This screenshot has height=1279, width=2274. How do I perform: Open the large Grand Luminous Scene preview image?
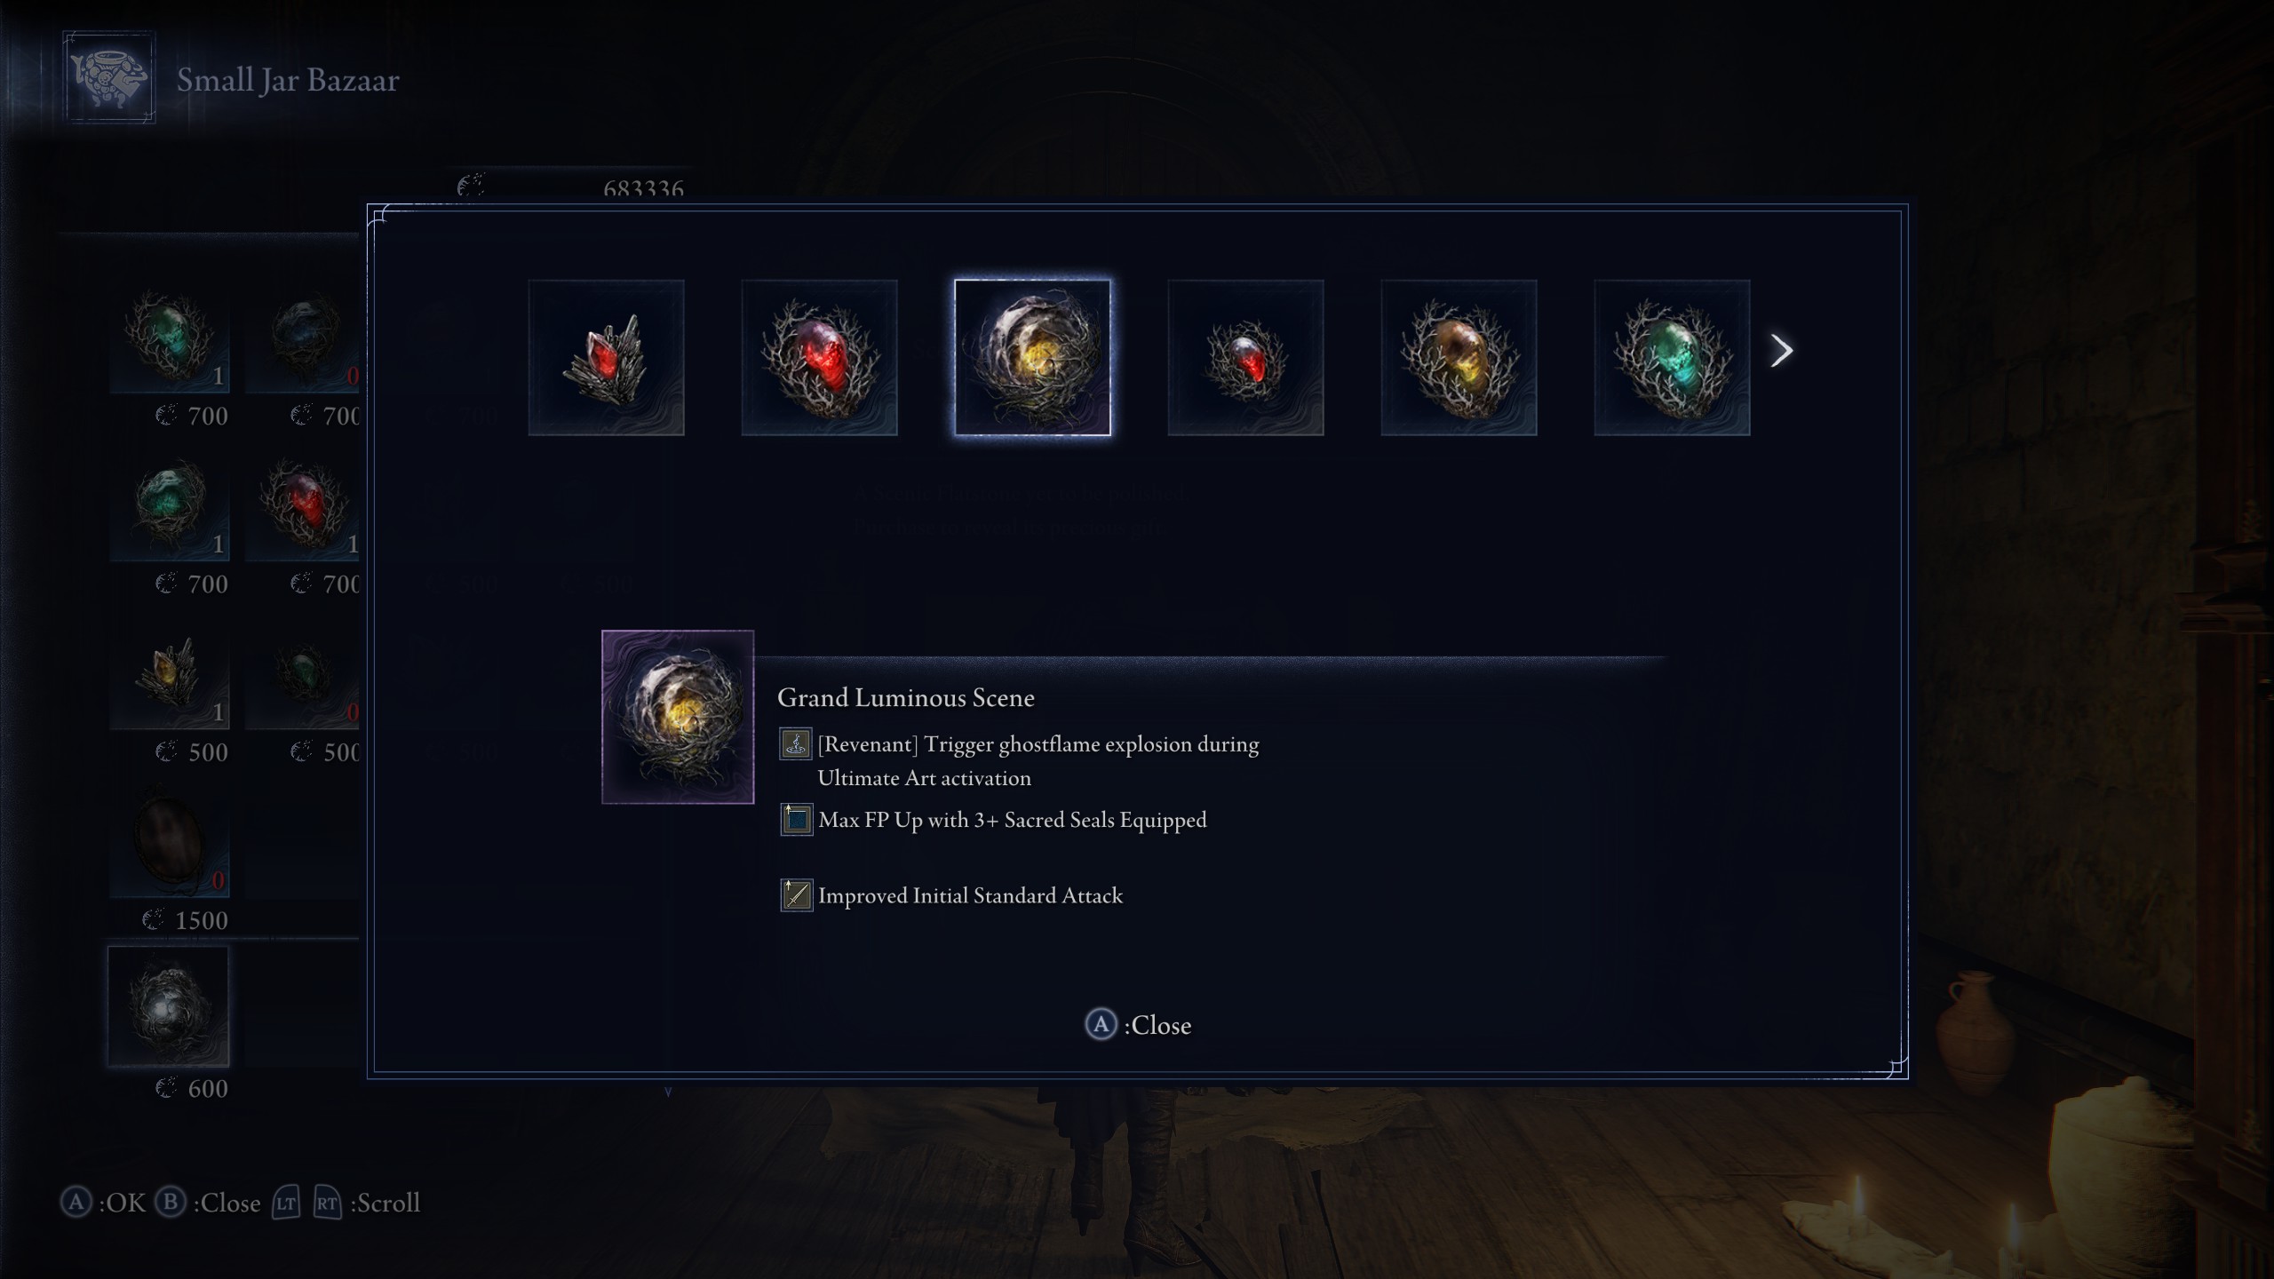(x=678, y=717)
